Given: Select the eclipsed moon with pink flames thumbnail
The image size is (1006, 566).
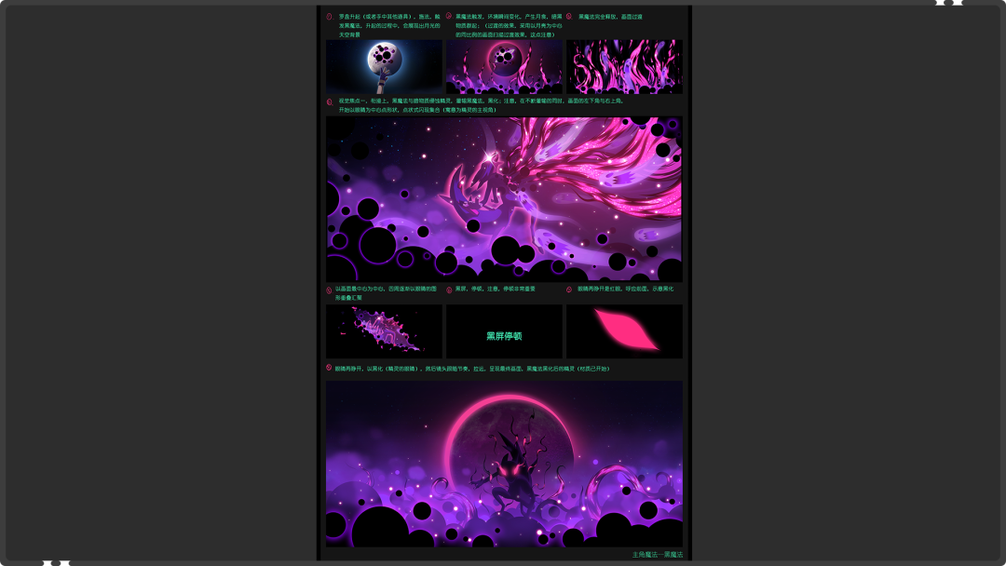Looking at the screenshot, I should [504, 66].
